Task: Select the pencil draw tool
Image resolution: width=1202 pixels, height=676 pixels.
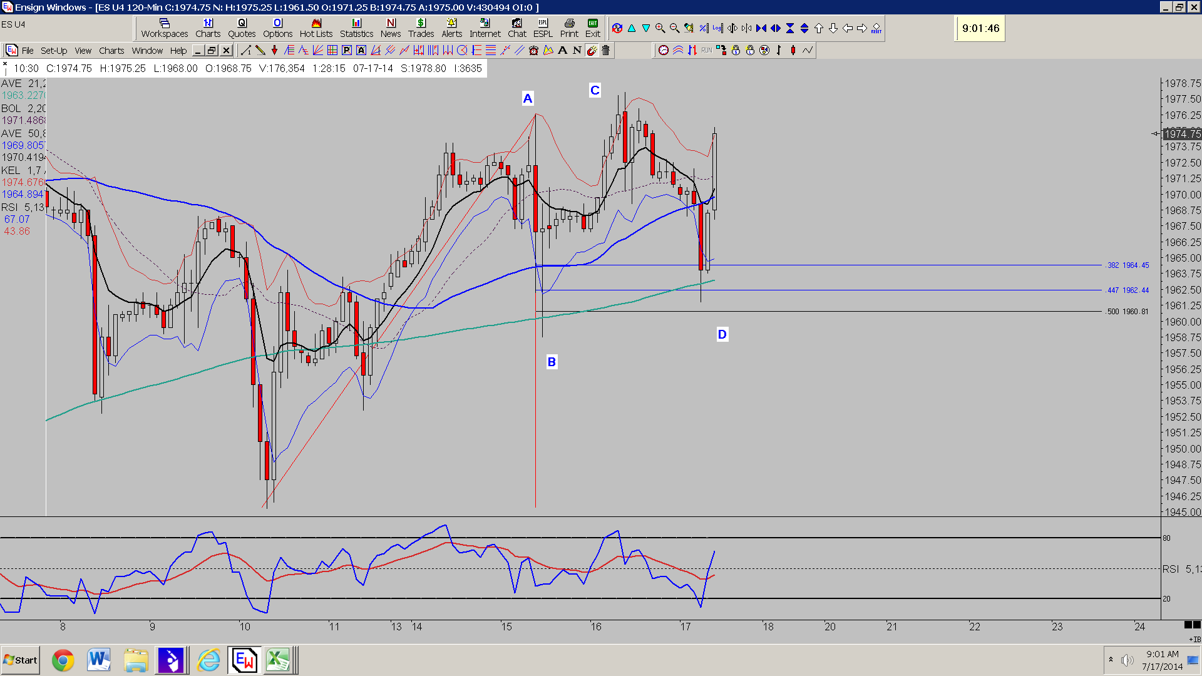Action: (260, 50)
